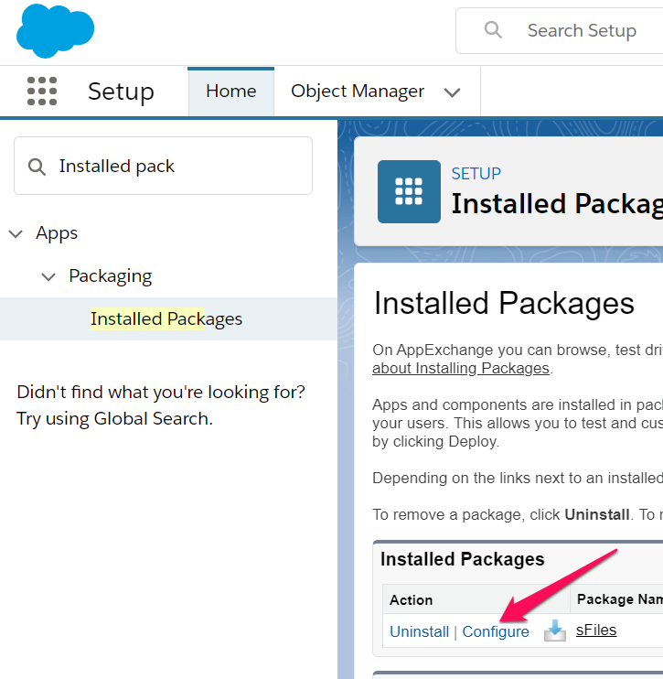Click the Installed Packages header grid icon
Image resolution: width=663 pixels, height=679 pixels.
[409, 191]
